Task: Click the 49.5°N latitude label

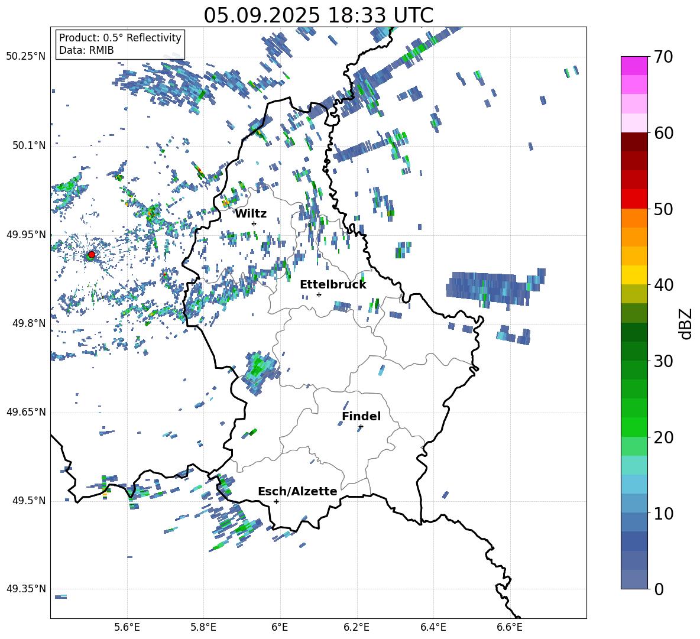Action: click(x=29, y=501)
